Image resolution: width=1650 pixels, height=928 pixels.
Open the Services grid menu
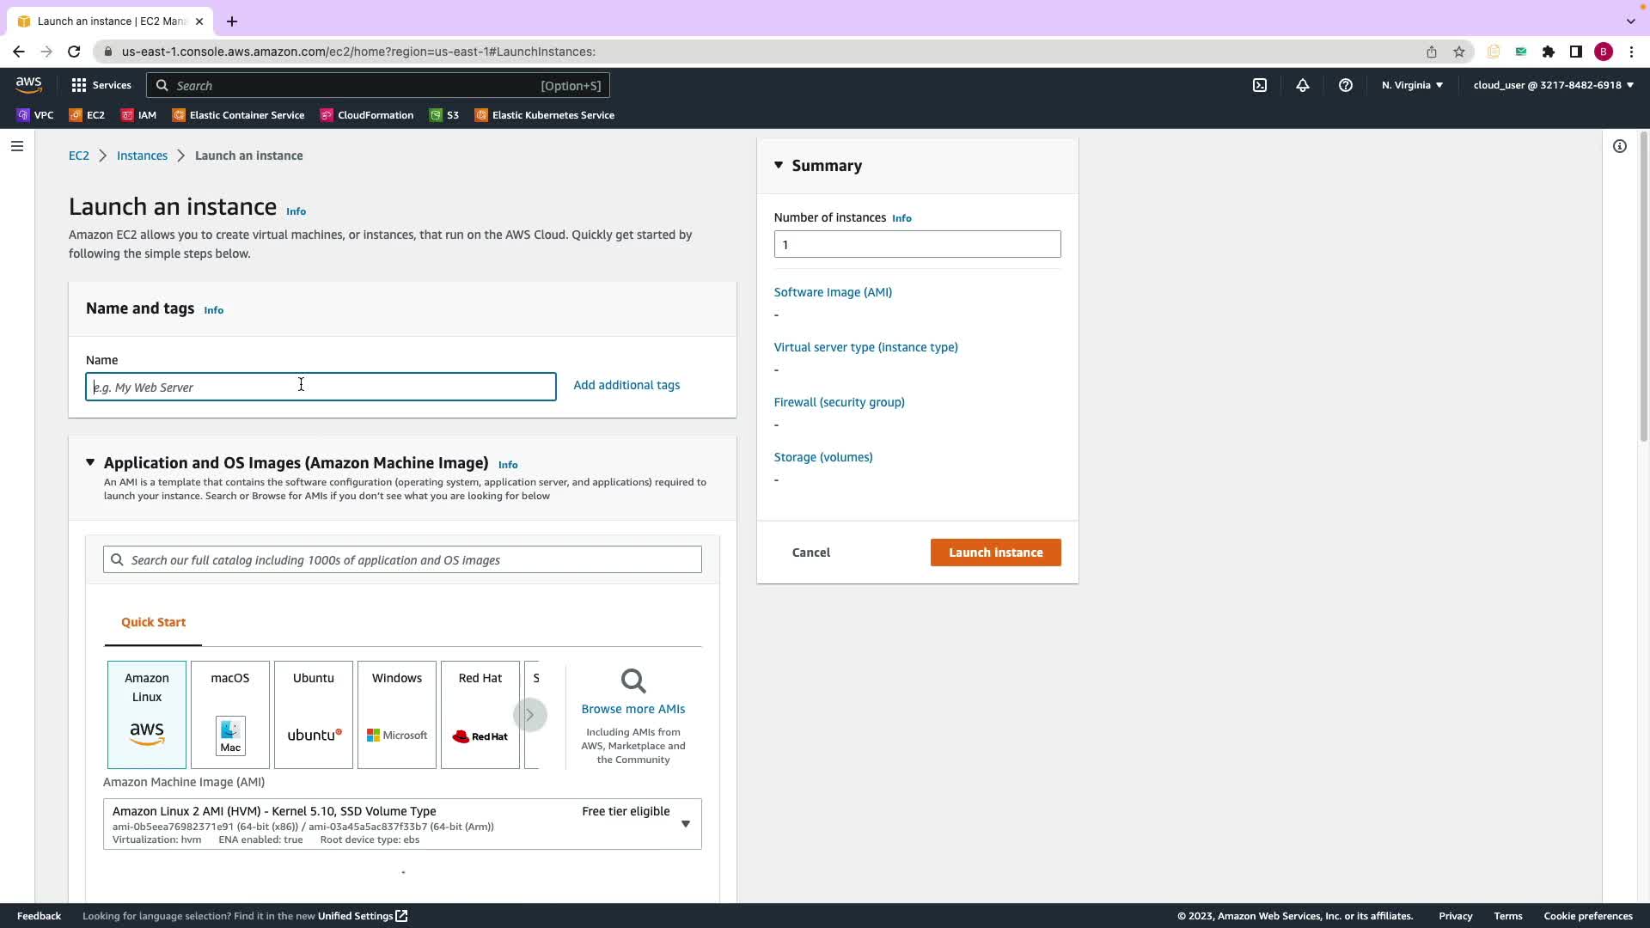click(x=101, y=85)
